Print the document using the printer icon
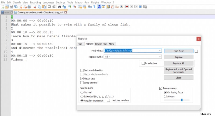Image resolution: width=215 pixels, height=116 pixels. pos(29,6)
